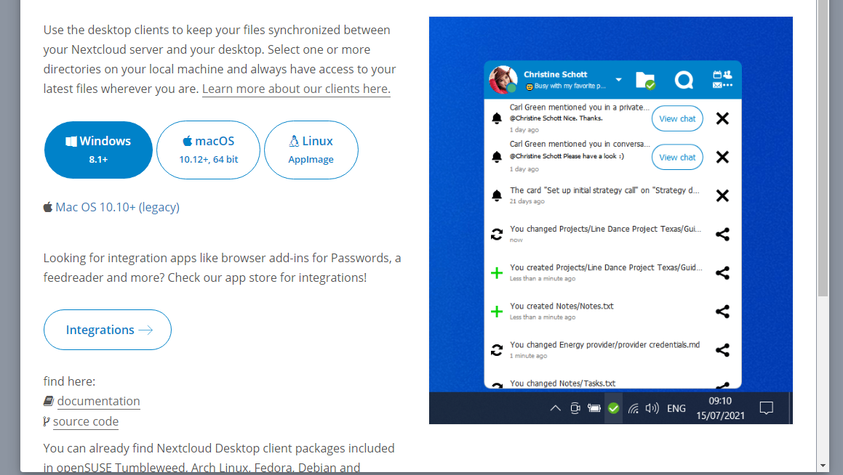Click the bell icon beside "Please have a look :)"

497,157
